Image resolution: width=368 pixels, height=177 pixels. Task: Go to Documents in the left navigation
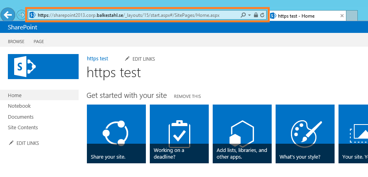[21, 117]
